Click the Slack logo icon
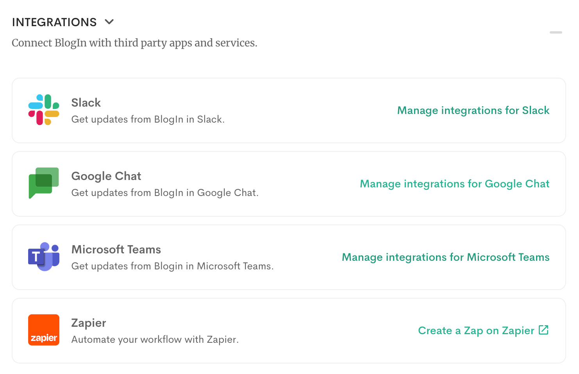This screenshot has height=374, width=579. 44,110
